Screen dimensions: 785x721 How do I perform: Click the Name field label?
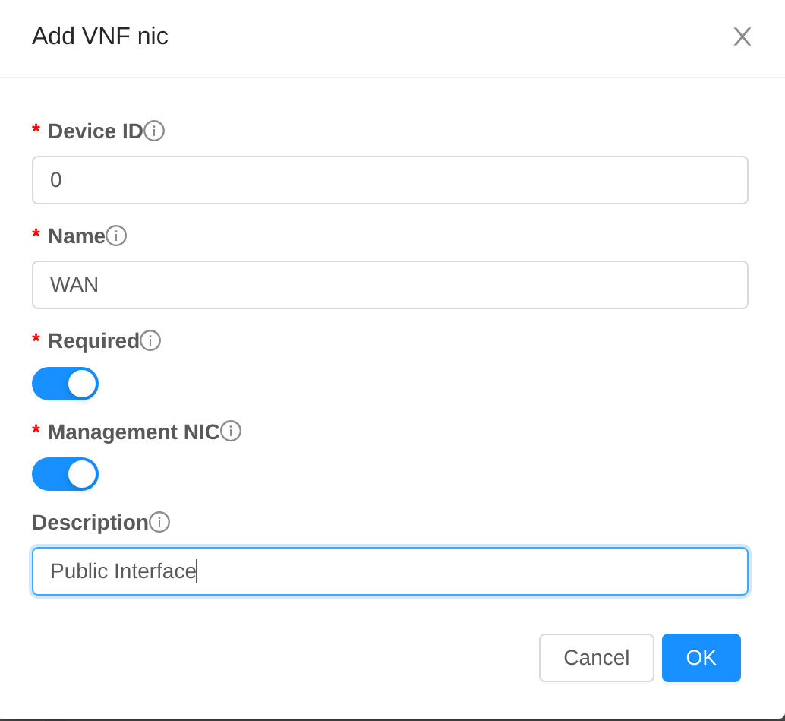coord(76,236)
